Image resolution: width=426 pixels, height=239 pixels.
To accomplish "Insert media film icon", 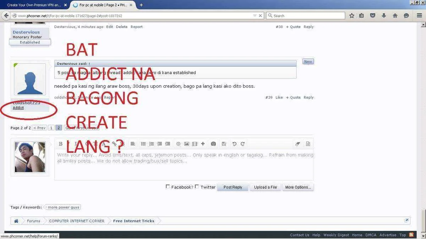I will coord(195,144).
